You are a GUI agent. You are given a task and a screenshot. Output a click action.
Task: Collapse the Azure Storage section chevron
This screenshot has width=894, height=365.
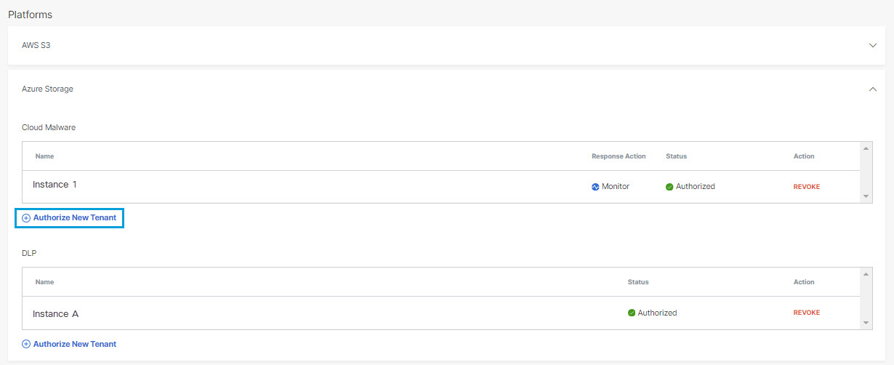click(x=873, y=89)
